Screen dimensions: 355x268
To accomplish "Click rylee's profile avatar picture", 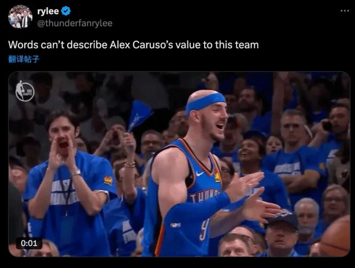I will click(x=20, y=17).
